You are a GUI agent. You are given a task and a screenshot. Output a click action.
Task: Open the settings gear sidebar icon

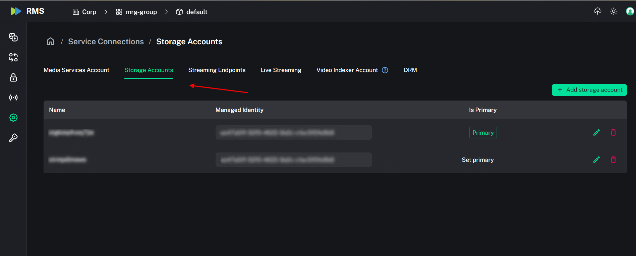[13, 118]
